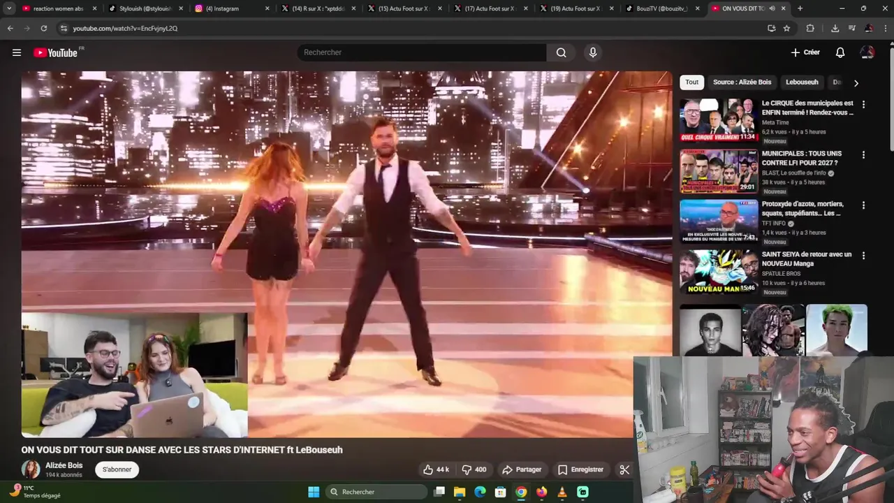Image resolution: width=894 pixels, height=503 pixels.
Task: Go back in browser history
Action: [x=10, y=29]
